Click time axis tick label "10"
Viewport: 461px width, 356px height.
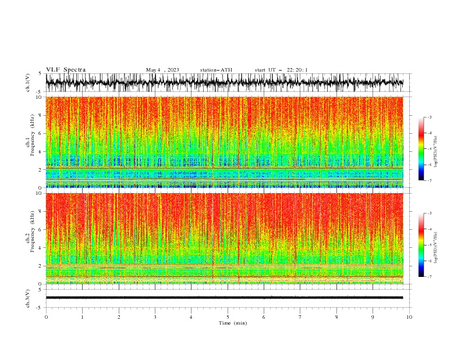[x=409, y=317]
